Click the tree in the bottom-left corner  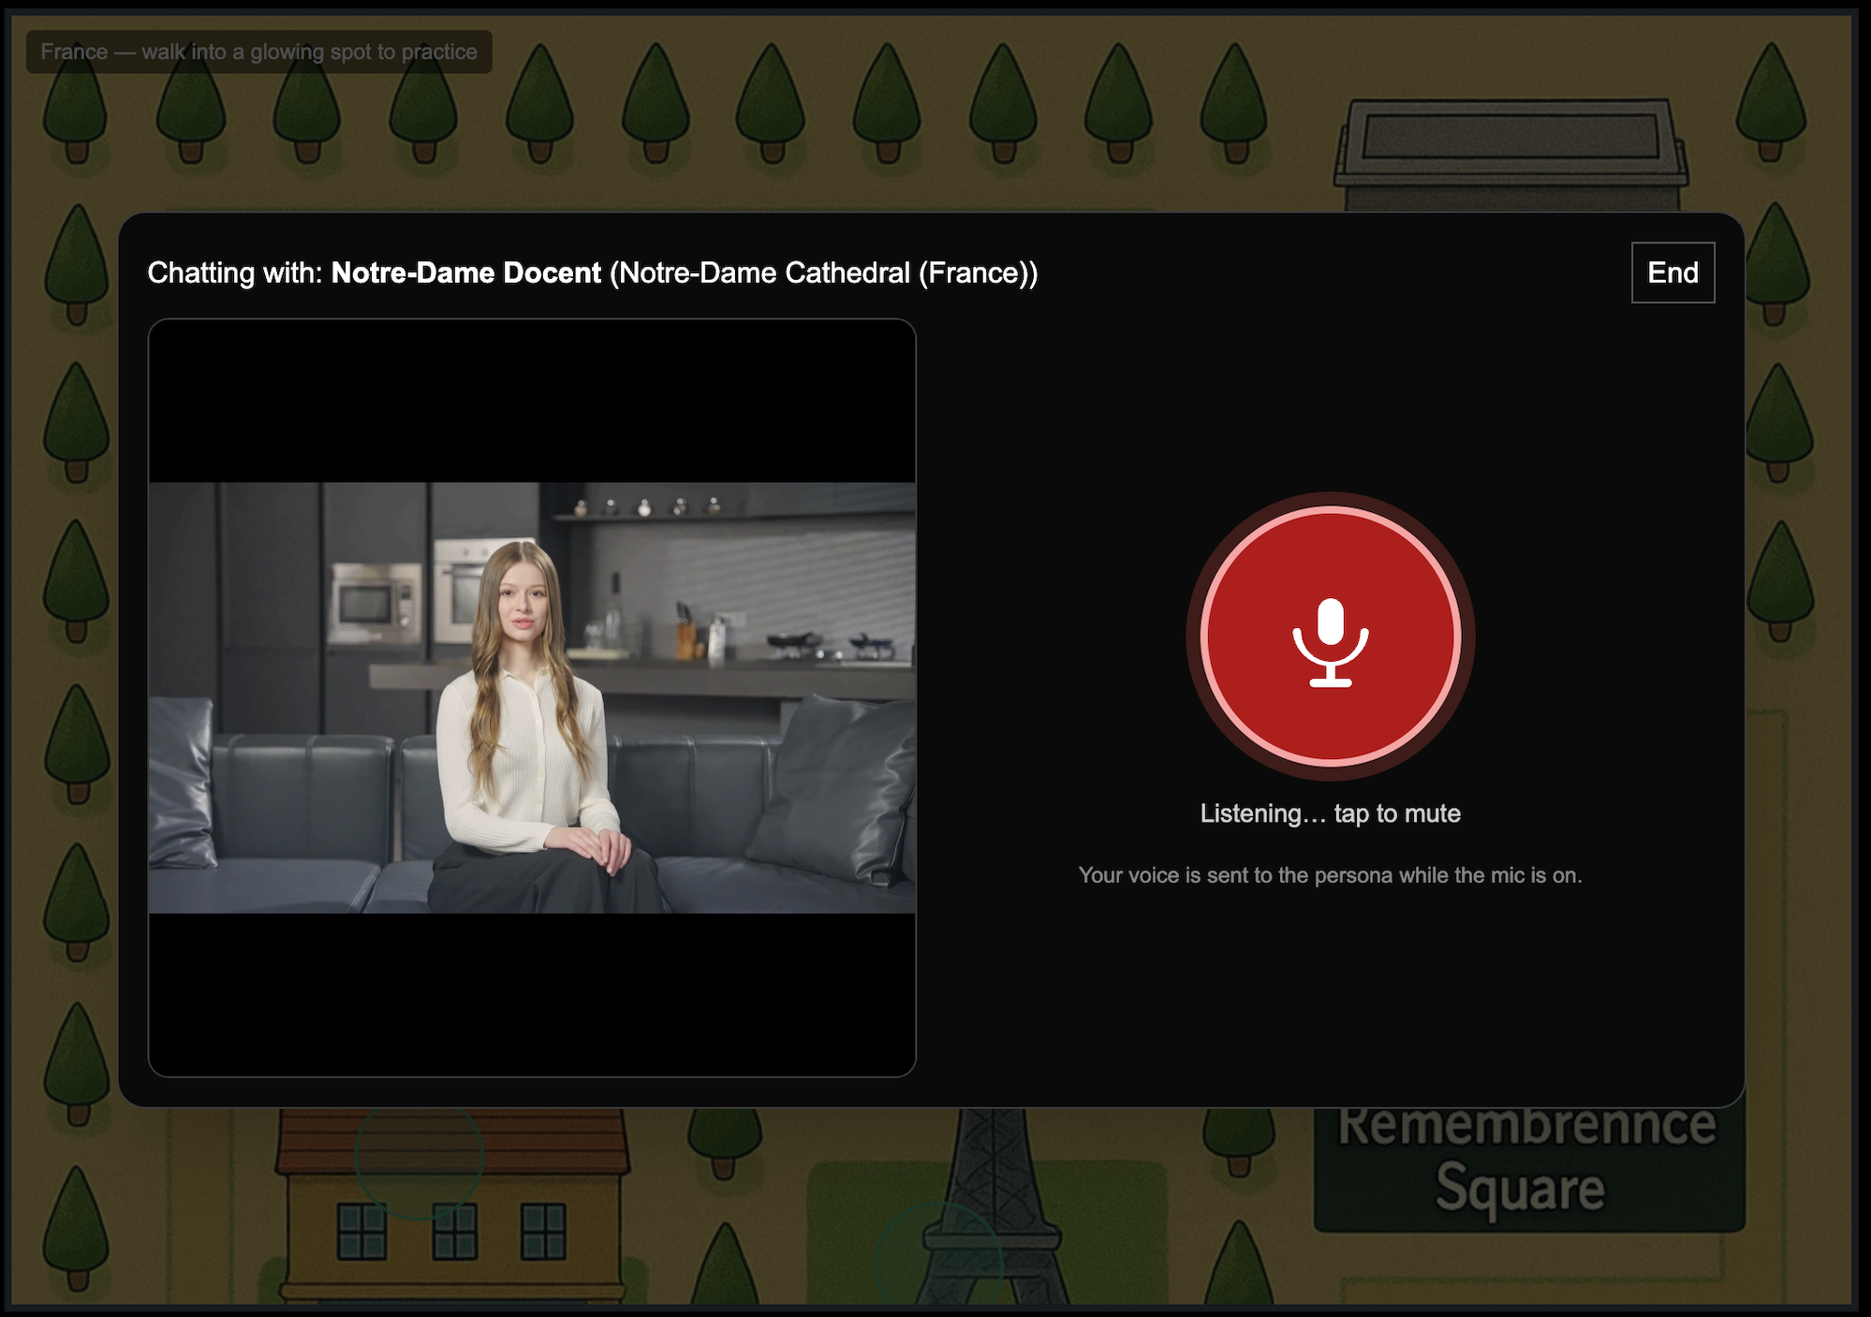(x=77, y=1226)
